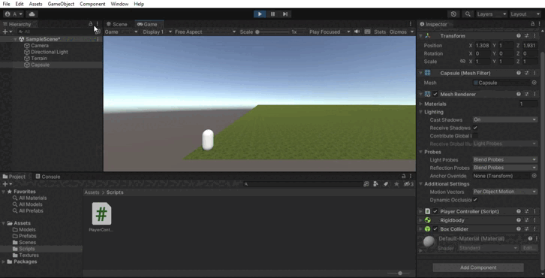Open the Layers dropdown

(491, 14)
